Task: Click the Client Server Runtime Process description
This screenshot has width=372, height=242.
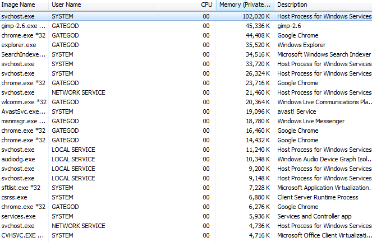Action: coord(318,197)
